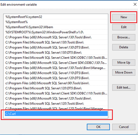Close the Edit environment variable window
The height and width of the screenshot is (135, 138).
pyautogui.click(x=135, y=4)
